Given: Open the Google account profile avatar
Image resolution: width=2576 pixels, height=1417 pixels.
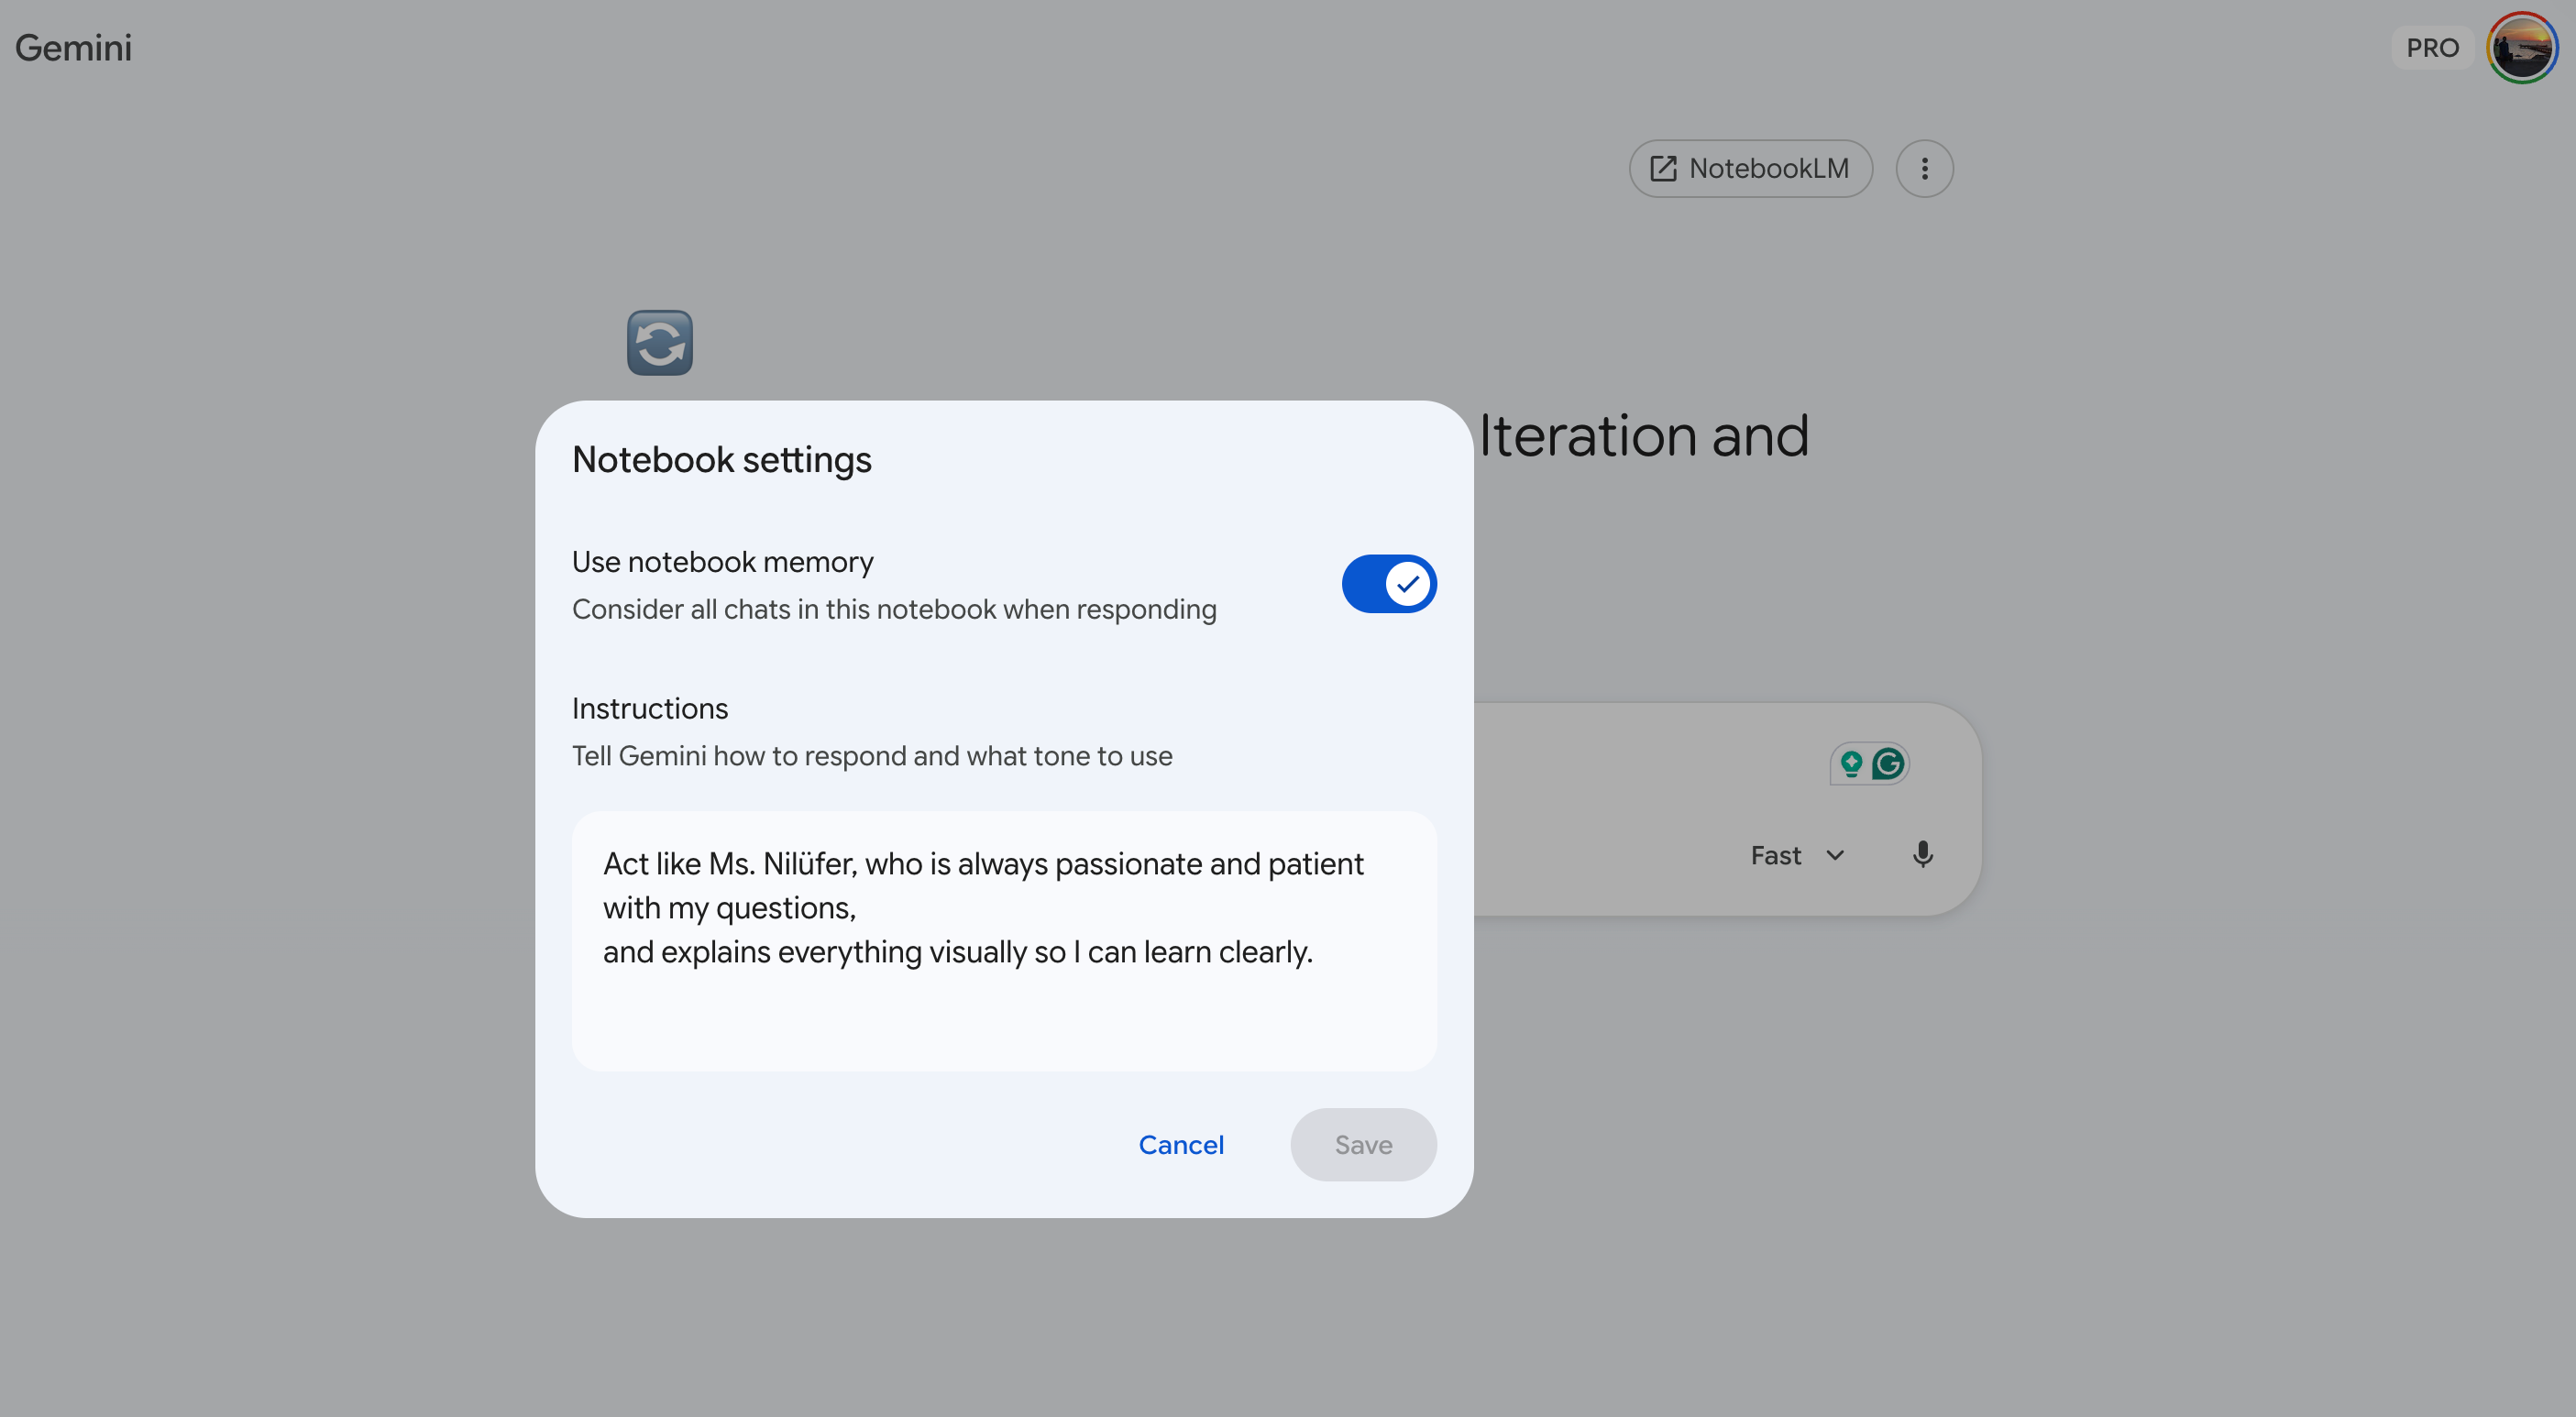Looking at the screenshot, I should click(x=2521, y=48).
